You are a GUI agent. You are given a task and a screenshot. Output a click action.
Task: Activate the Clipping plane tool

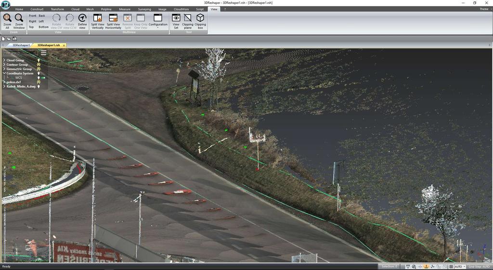pos(188,21)
